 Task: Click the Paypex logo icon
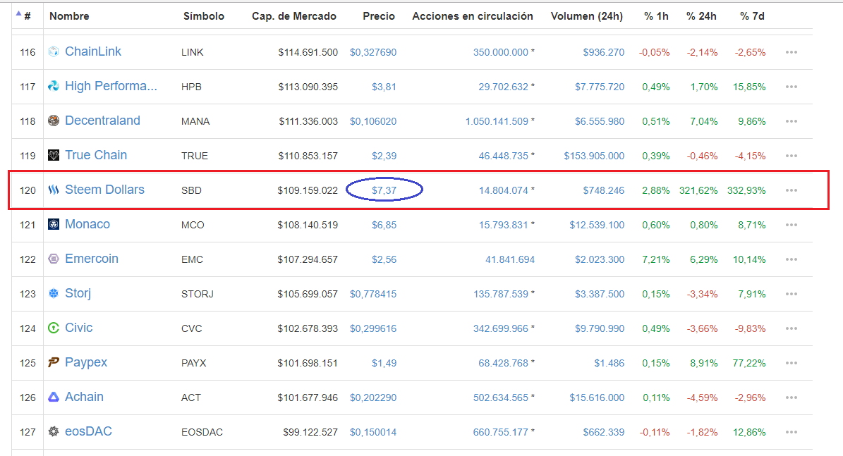(53, 362)
